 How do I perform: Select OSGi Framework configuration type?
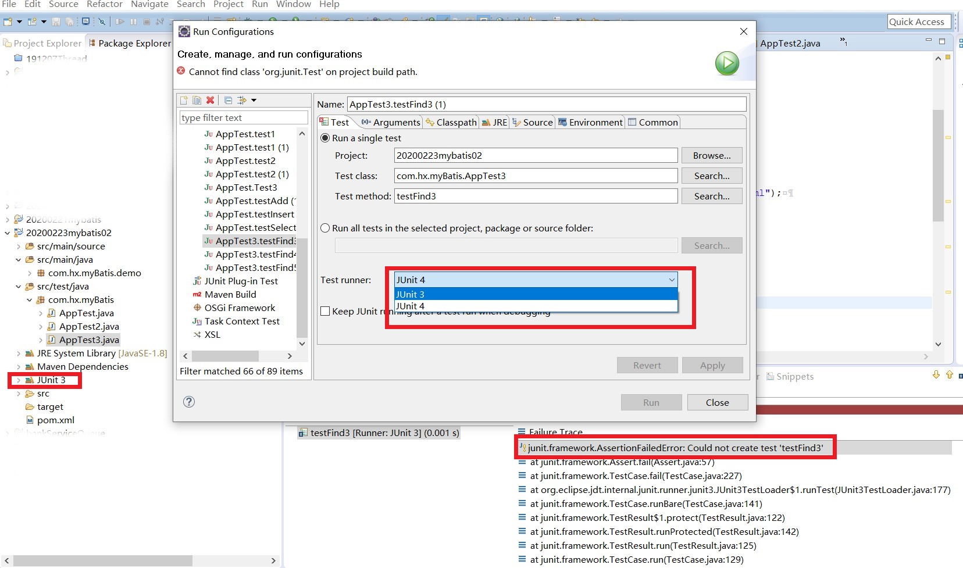point(234,308)
